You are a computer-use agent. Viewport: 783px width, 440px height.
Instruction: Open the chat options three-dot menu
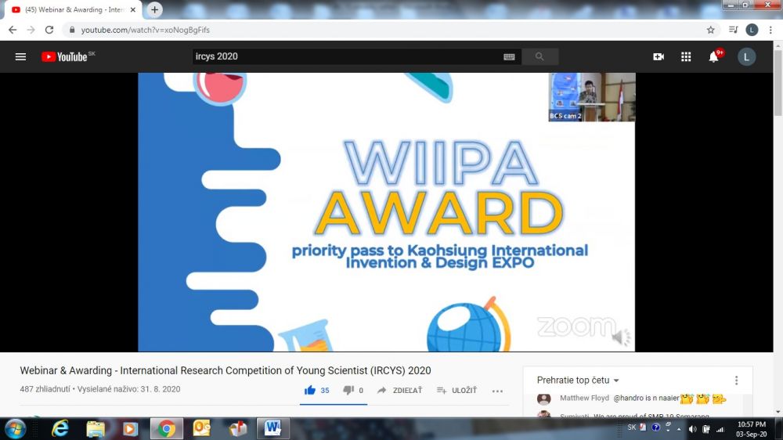coord(736,380)
